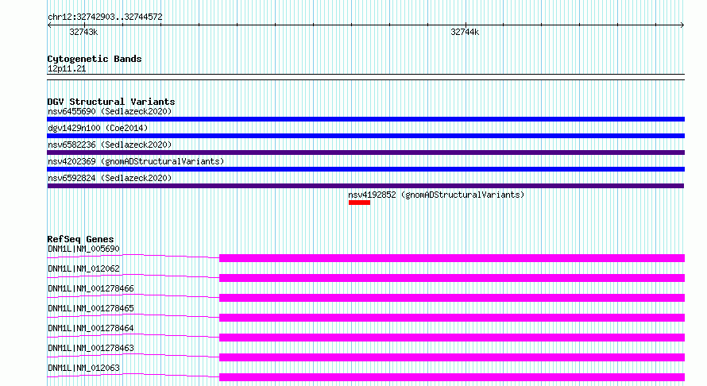This screenshot has height=386, width=707.
Task: Click the 32744k ruler tick label
Action: tap(465, 32)
